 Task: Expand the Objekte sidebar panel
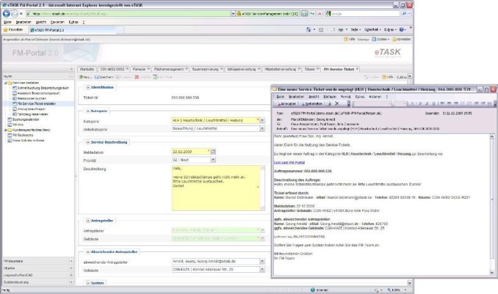(71, 268)
